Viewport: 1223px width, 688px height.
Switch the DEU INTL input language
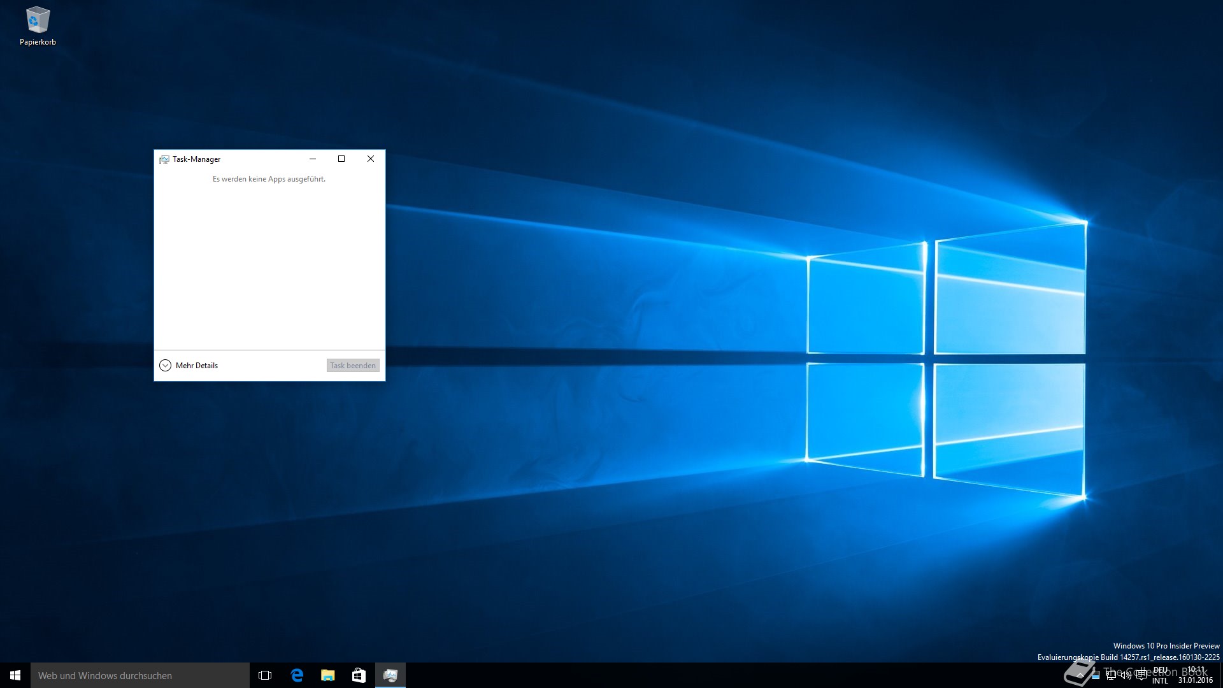pos(1160,675)
